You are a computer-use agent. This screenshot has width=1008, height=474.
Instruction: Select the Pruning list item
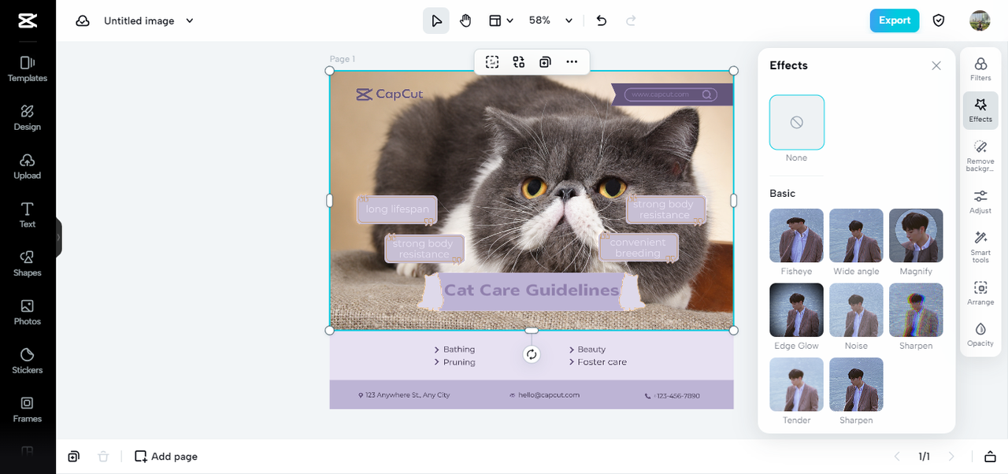[x=459, y=363]
